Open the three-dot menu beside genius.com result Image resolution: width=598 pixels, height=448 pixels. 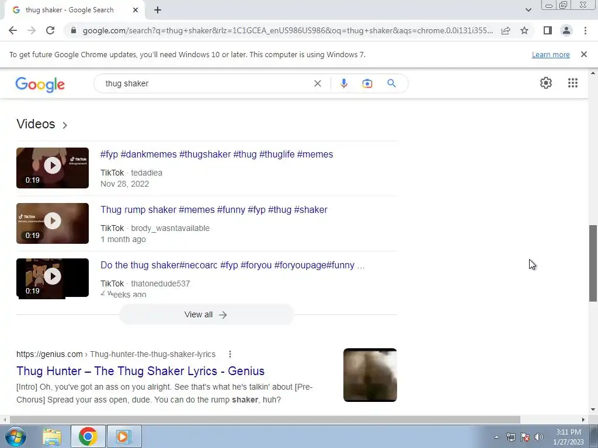[230, 354]
